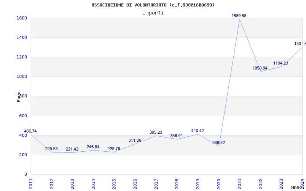The width and height of the screenshot is (306, 191).
Task: Click the x-axis year 2021
Action: 239,184
